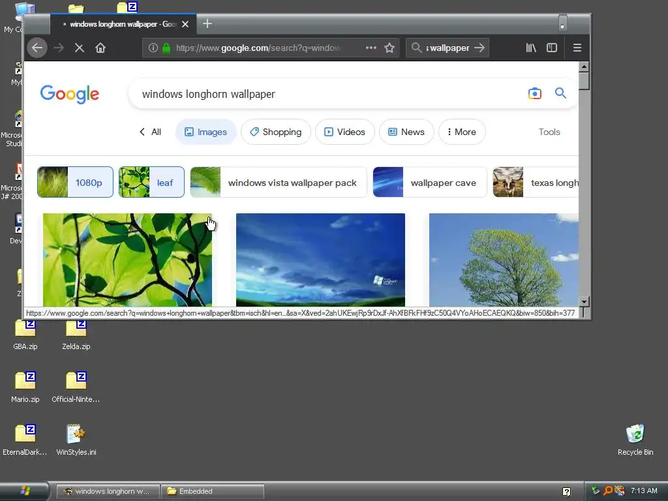
Task: Open the green leaves wallpaper image
Action: pyautogui.click(x=127, y=260)
